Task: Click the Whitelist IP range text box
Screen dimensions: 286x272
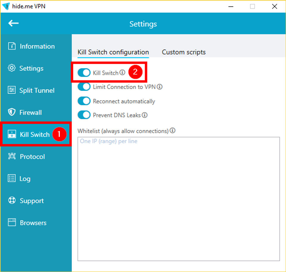Action: [x=178, y=199]
